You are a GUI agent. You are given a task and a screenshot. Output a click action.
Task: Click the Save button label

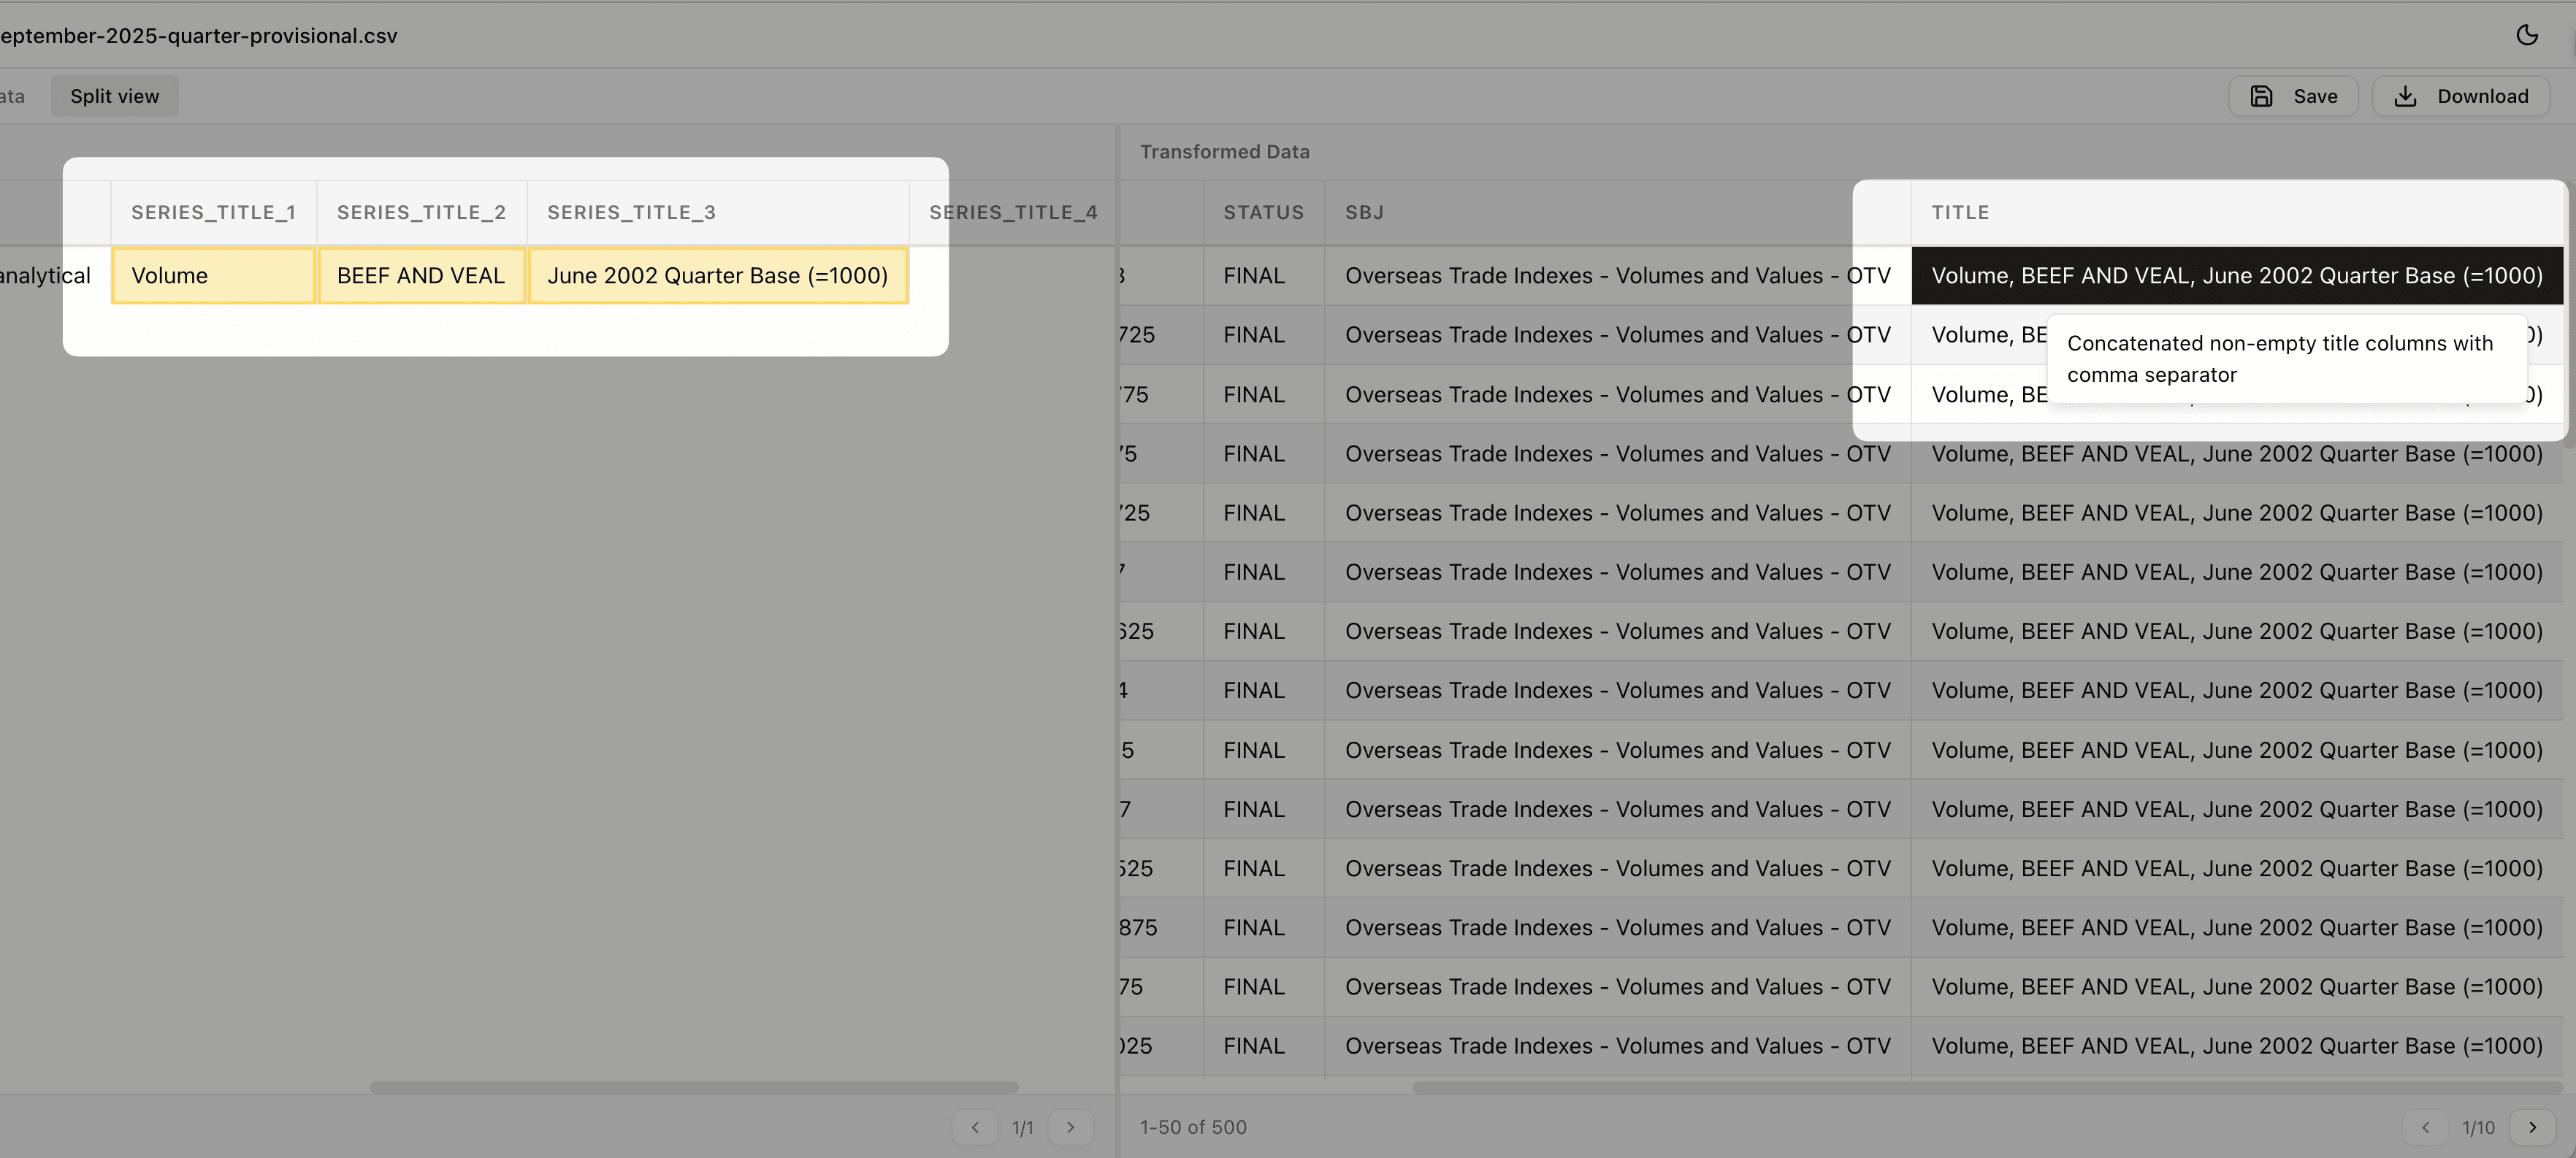tap(2315, 96)
